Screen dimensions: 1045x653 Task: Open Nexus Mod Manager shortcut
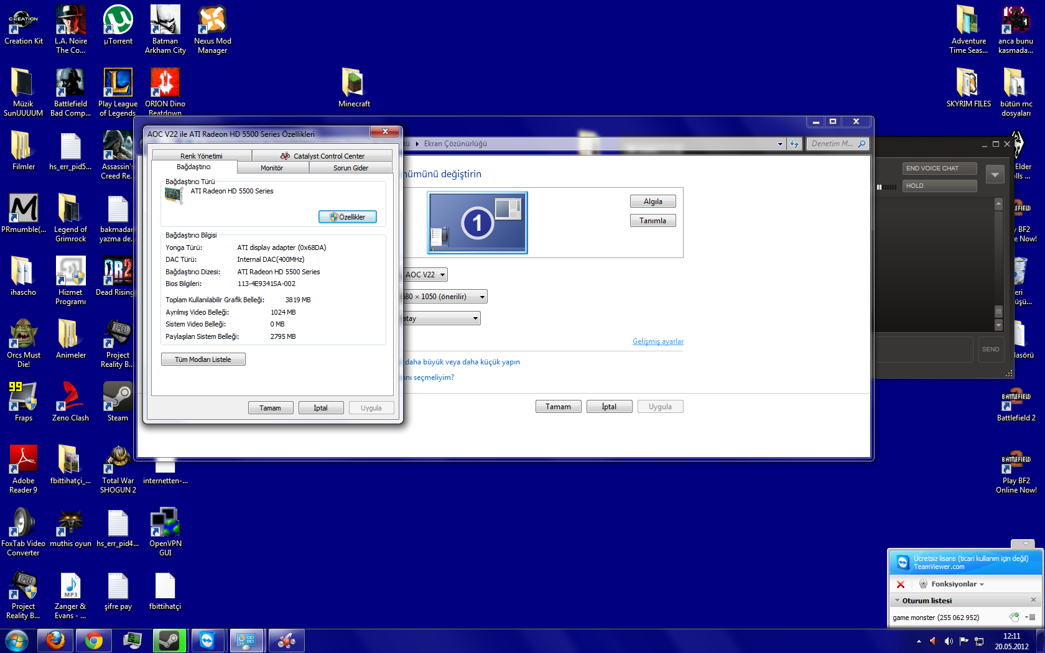point(213,29)
